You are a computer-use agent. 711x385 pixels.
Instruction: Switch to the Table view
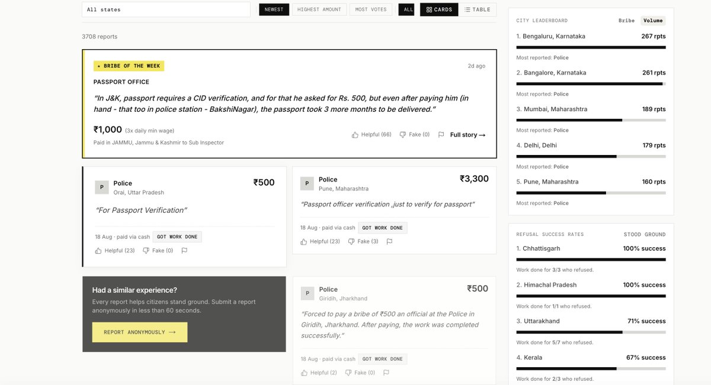click(478, 9)
